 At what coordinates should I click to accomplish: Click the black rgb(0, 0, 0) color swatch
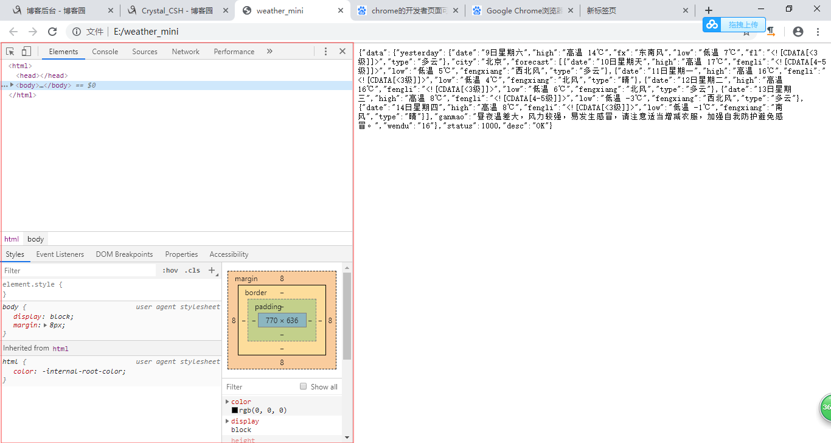coord(235,410)
